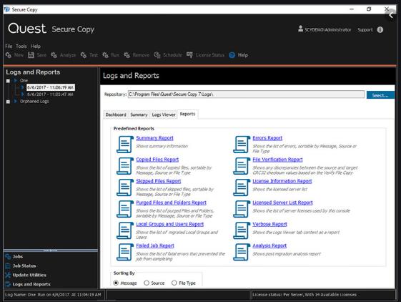Open the Skipped Files Report link
The width and height of the screenshot is (401, 302).
pos(159,181)
